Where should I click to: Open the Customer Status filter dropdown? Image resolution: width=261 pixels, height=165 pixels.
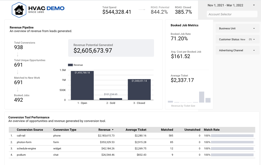coord(238,39)
